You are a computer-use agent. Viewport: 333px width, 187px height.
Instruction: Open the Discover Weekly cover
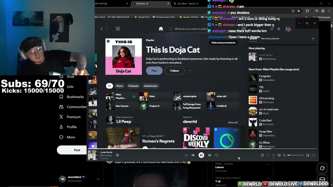click(196, 138)
